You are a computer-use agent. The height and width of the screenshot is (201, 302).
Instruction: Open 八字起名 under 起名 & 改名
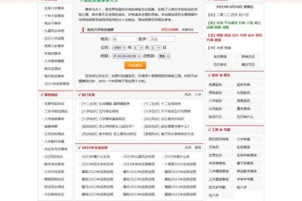point(215,100)
